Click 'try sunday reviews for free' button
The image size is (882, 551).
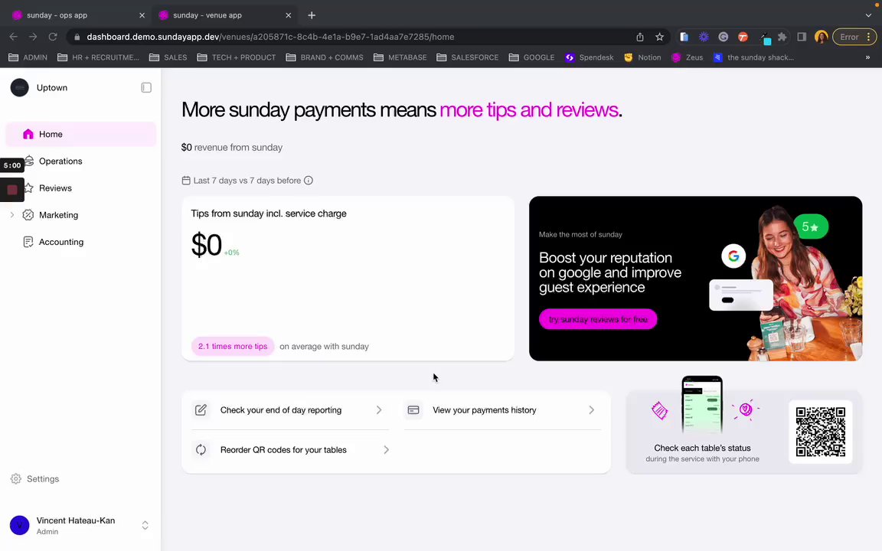pyautogui.click(x=598, y=319)
